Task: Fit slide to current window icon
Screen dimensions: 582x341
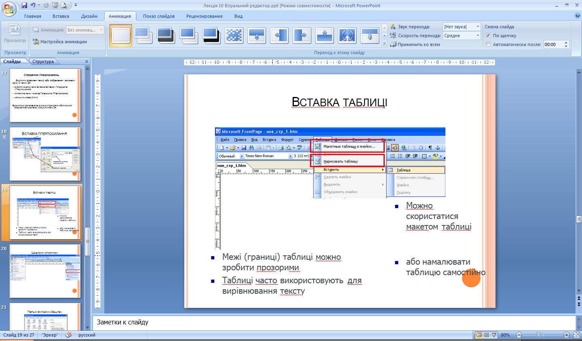Action: (576, 335)
